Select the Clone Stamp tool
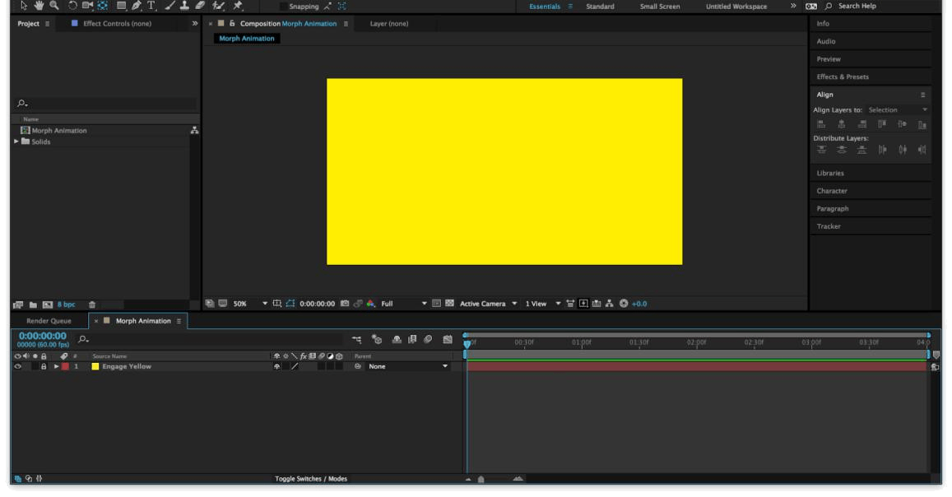The height and width of the screenshot is (497, 952). [184, 6]
